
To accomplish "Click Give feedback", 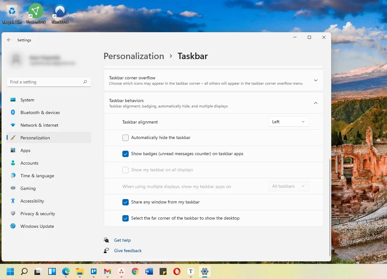I will (127, 251).
